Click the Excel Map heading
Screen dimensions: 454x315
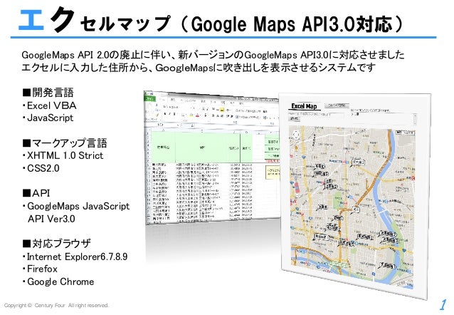(304, 106)
